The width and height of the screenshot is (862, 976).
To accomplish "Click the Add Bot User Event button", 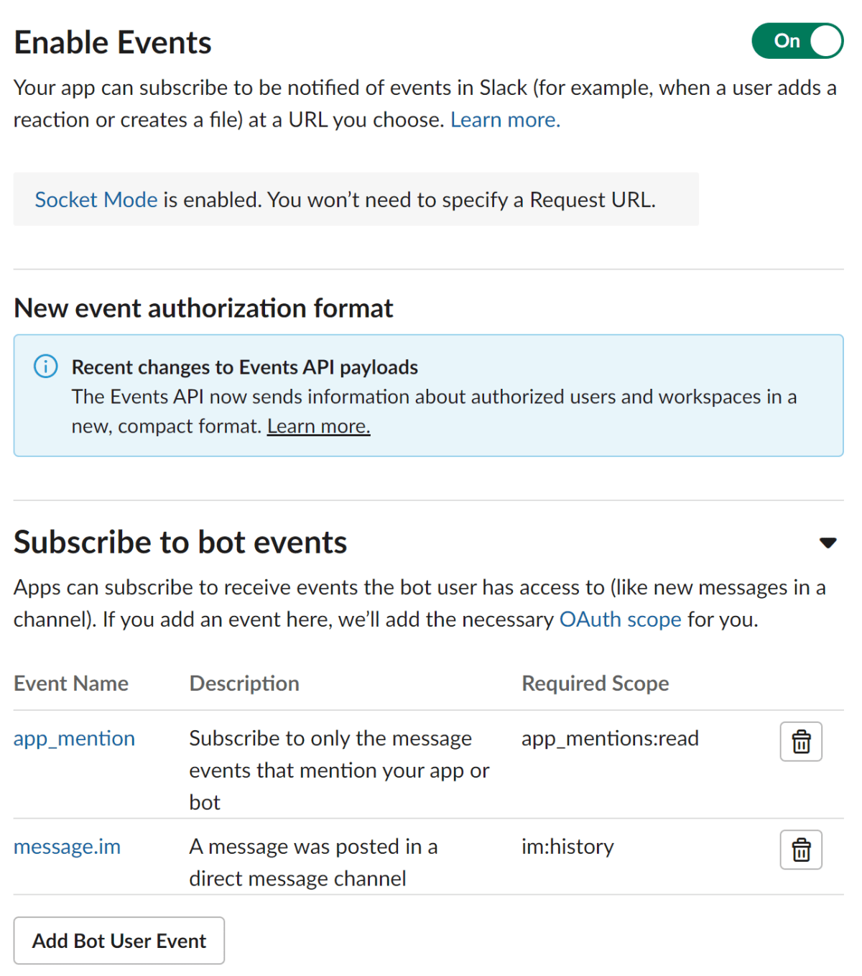I will tap(119, 941).
